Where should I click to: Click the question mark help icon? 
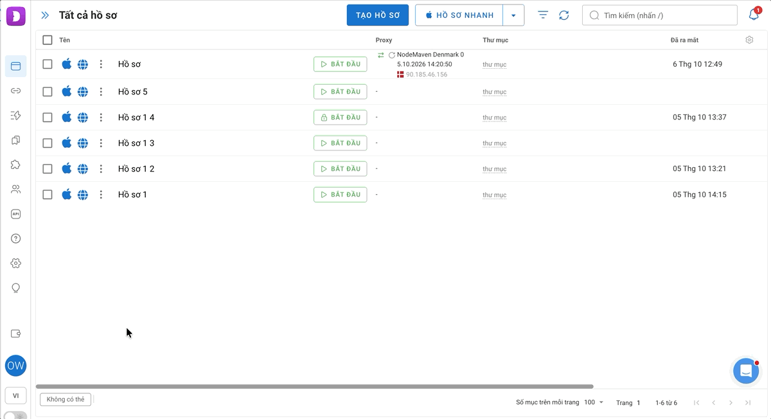tap(16, 238)
